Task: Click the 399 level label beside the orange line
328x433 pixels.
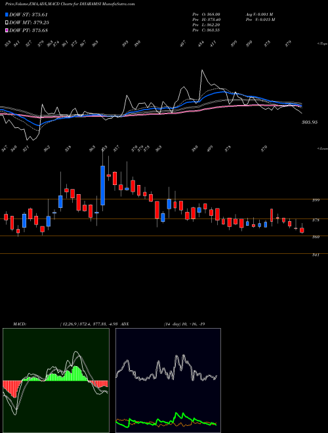Action: pos(316,200)
